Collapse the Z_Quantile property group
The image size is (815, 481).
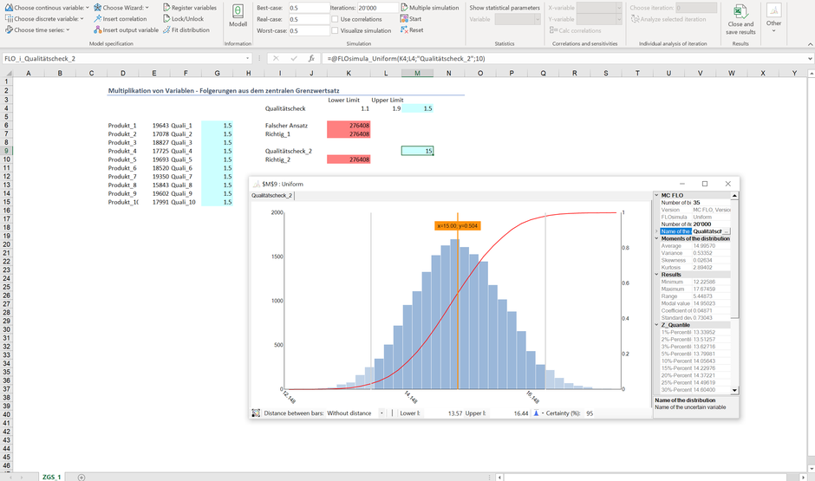(656, 325)
